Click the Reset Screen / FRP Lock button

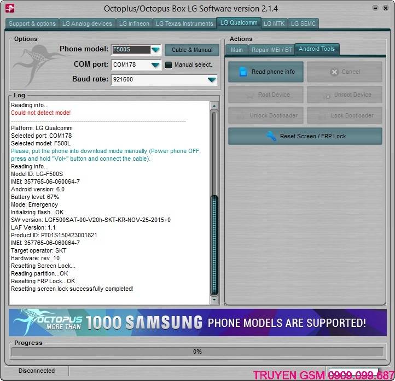coord(305,136)
